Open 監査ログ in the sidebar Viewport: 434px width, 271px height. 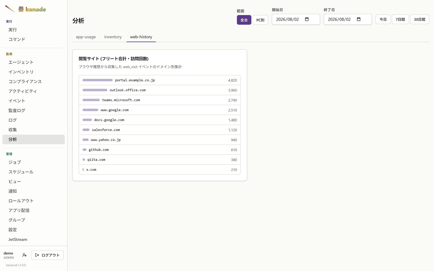[33, 111]
